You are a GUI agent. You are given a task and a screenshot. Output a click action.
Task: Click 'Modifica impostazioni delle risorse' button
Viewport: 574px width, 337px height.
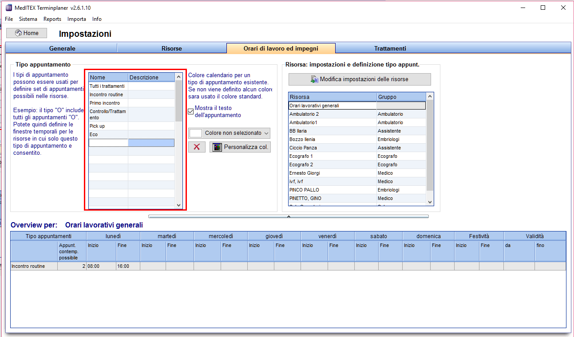point(360,79)
